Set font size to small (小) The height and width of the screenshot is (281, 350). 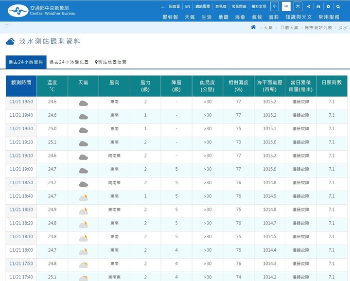[x=274, y=6]
